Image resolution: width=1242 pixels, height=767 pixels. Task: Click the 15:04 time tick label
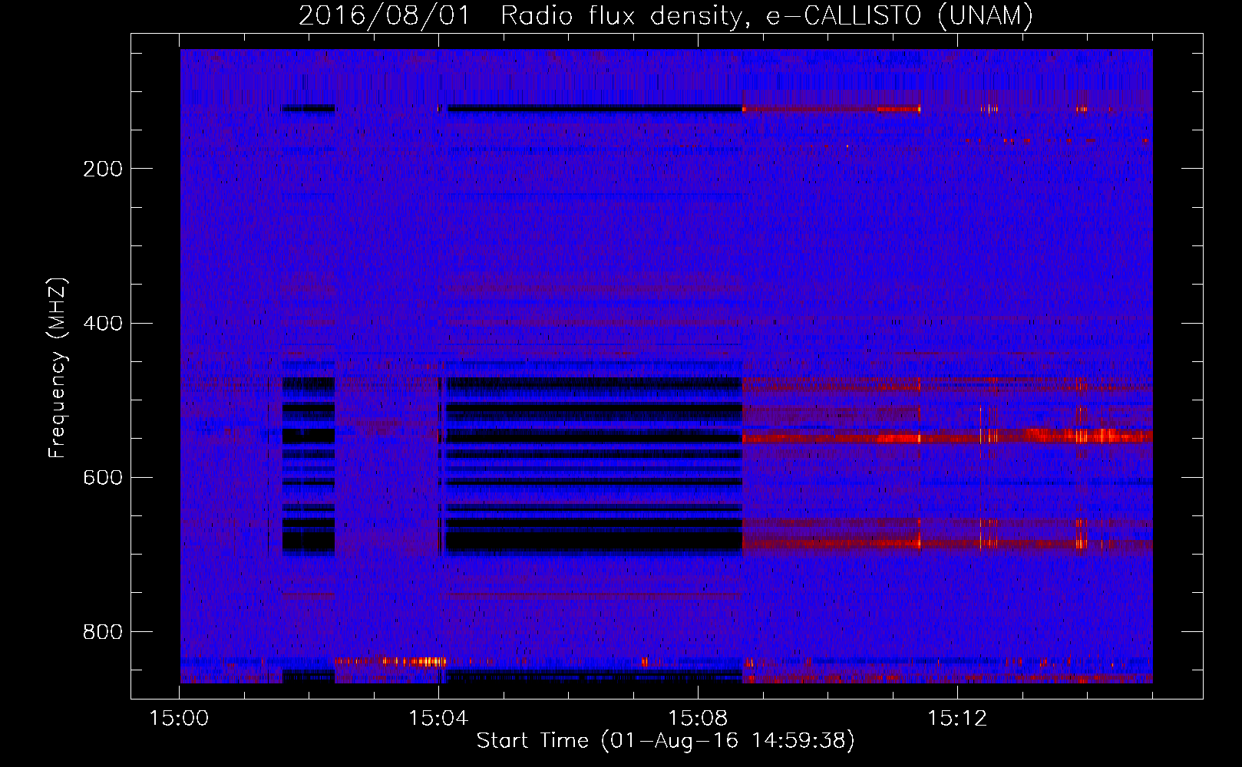[438, 719]
